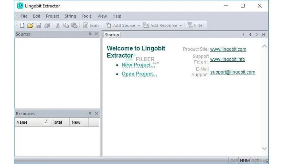Expand the Add Source dropdown arrow
This screenshot has width=283, height=164.
pyautogui.click(x=139, y=25)
